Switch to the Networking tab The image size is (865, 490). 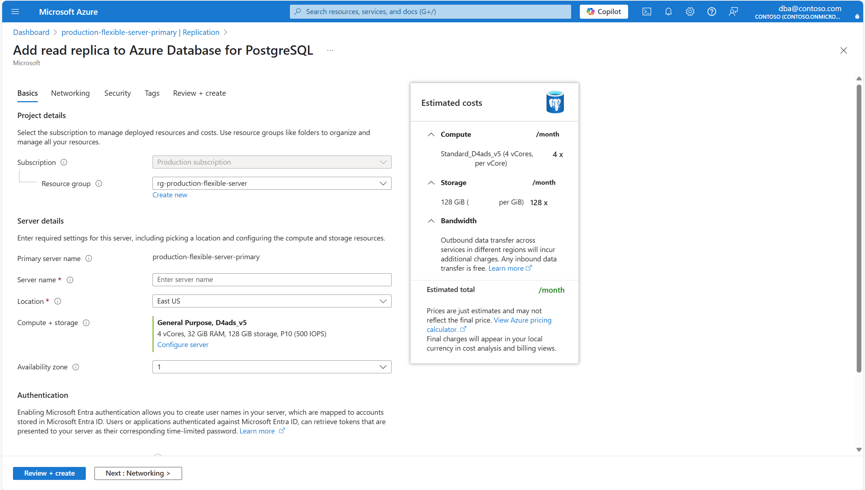click(70, 93)
